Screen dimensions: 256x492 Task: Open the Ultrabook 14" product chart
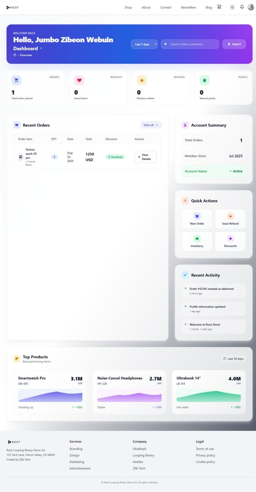click(209, 396)
